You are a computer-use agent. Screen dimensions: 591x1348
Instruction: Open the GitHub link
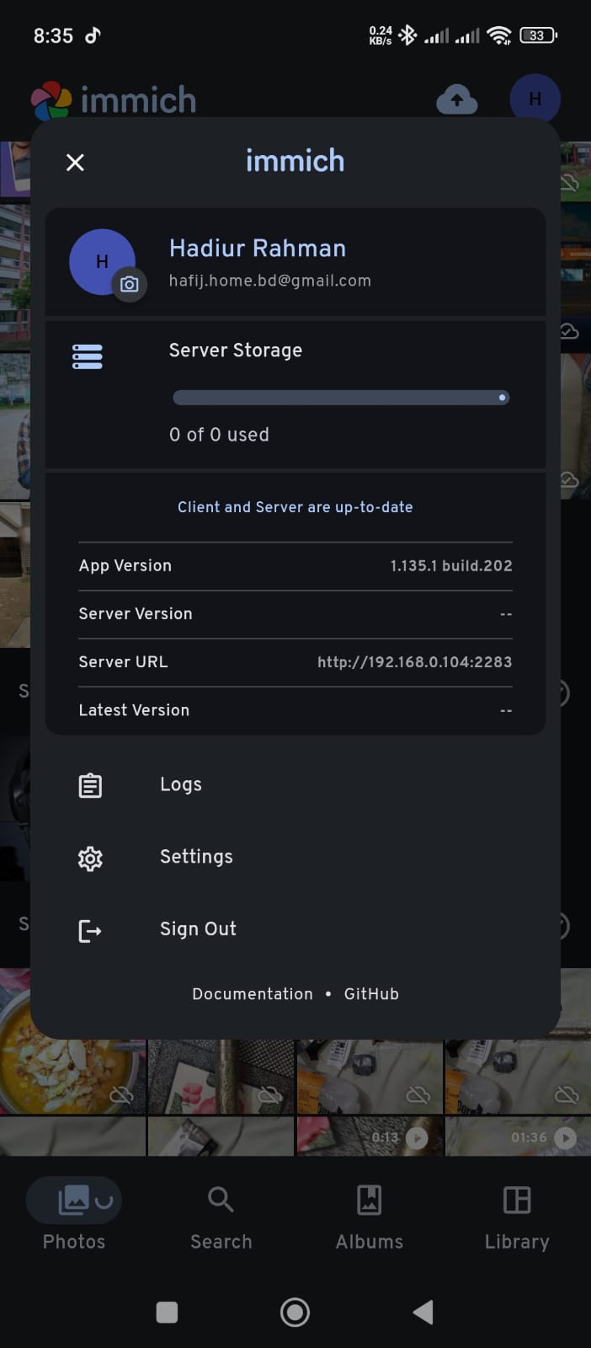(371, 993)
